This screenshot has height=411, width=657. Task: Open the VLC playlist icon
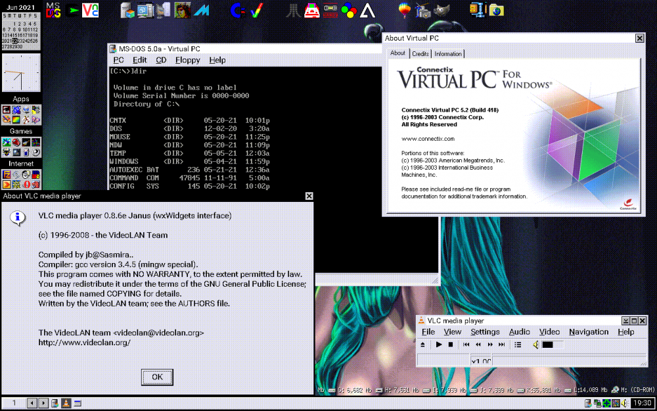coord(518,345)
